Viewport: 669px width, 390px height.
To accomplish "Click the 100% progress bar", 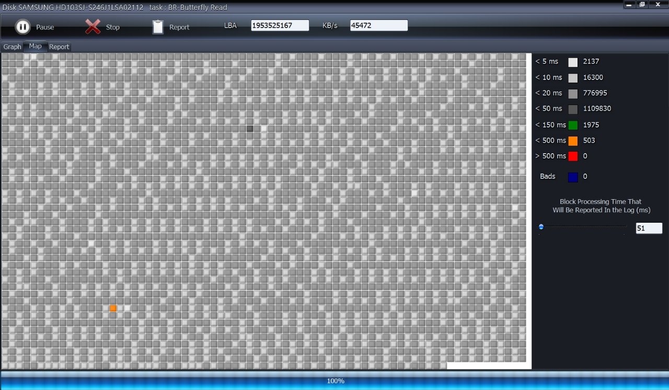I will (x=334, y=381).
